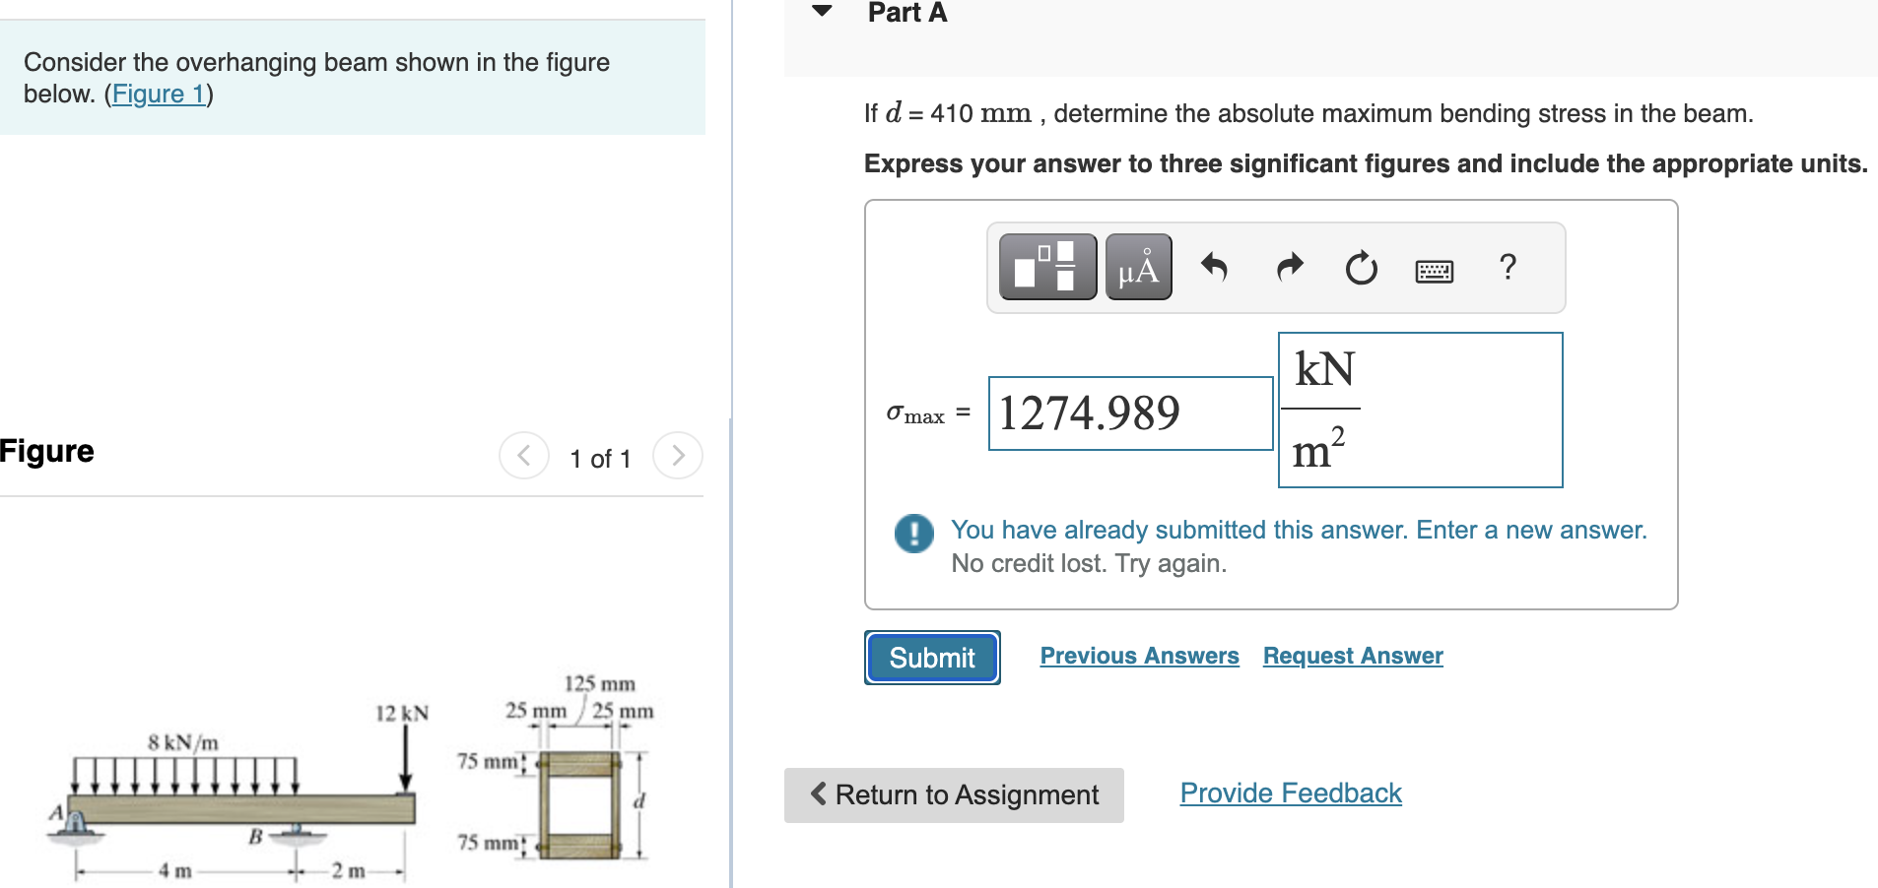Go to the previous figure with the left chevron
Screen dimensions: 1878x888
524,456
